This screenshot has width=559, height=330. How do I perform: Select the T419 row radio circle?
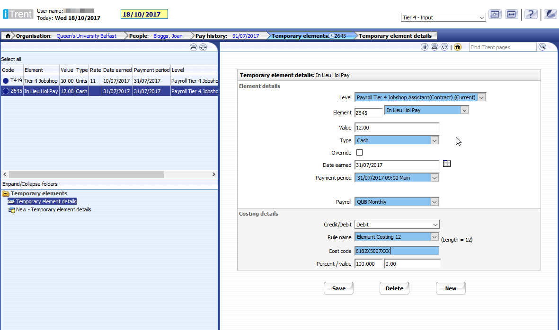pyautogui.click(x=6, y=81)
